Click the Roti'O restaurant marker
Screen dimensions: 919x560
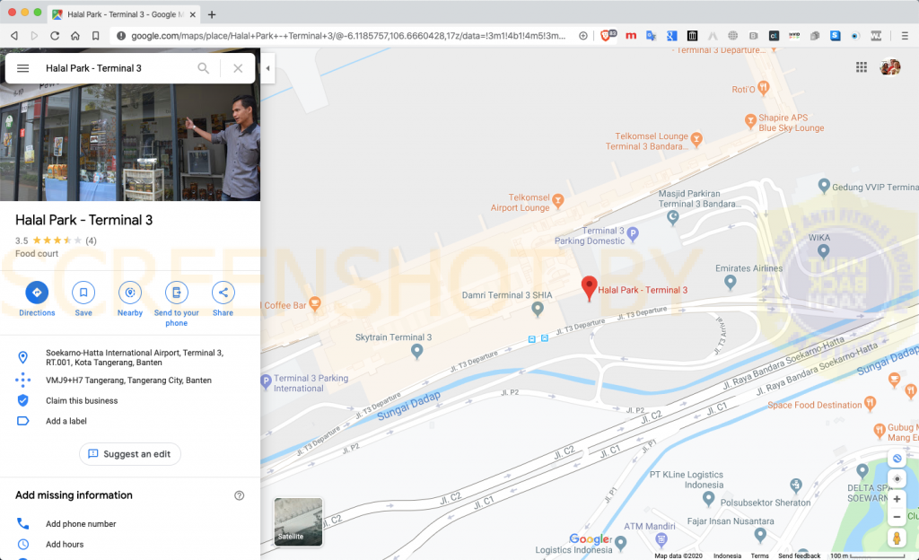pyautogui.click(x=763, y=89)
